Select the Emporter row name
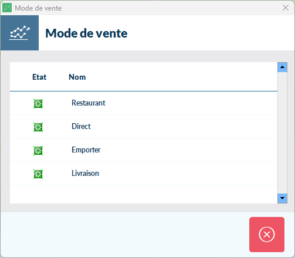The height and width of the screenshot is (258, 295). (x=86, y=150)
